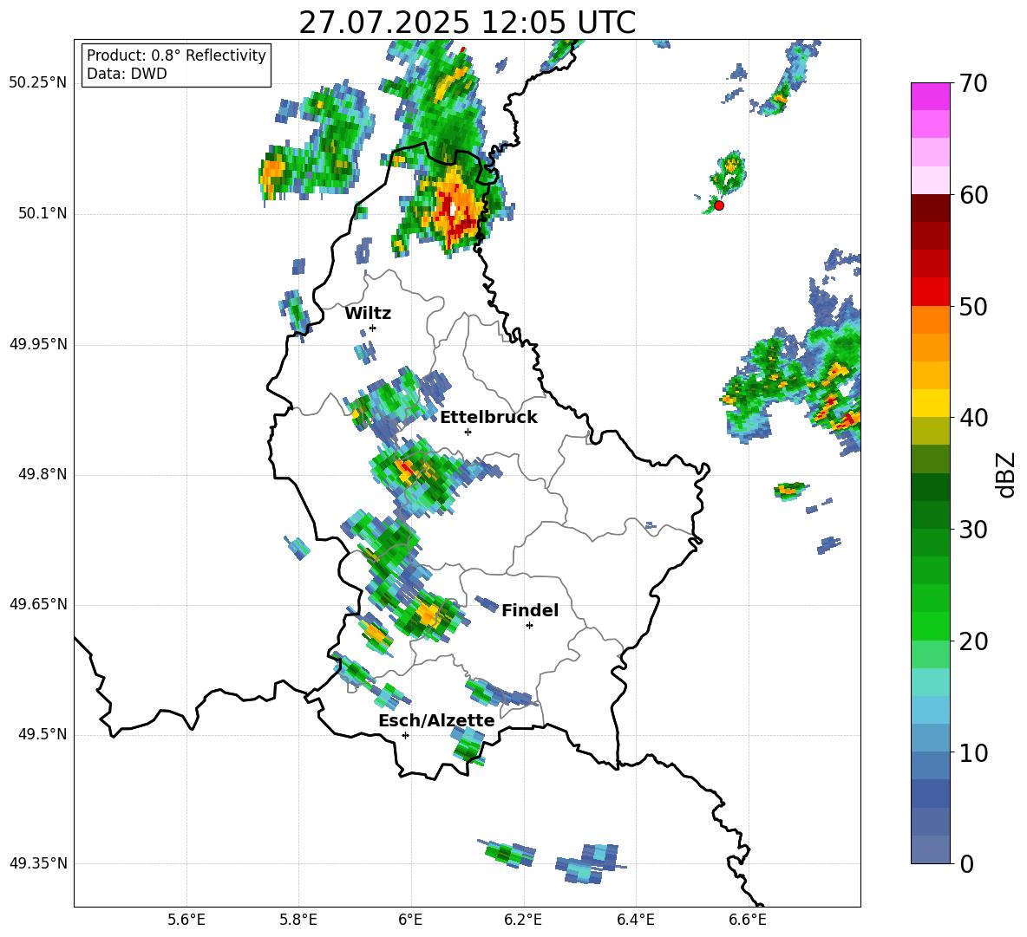1027x937 pixels.
Task: Click the colorbar tick label 0
Action: (x=966, y=863)
